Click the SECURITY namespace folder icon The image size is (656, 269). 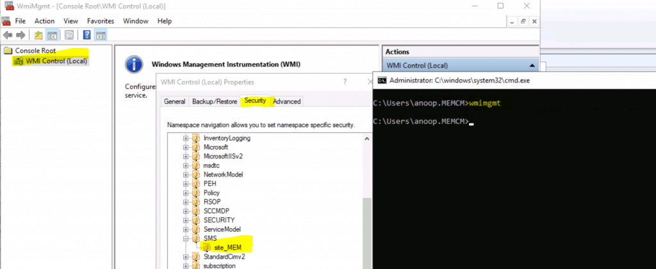[x=195, y=220]
